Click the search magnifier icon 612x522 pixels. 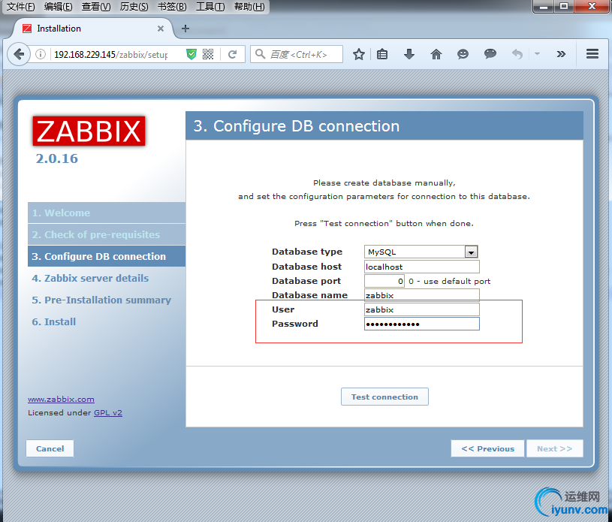[x=260, y=54]
